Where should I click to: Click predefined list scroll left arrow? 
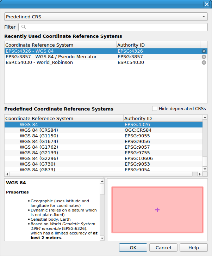tap(7, 174)
